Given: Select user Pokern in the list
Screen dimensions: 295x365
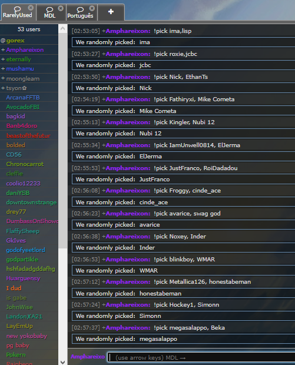Looking at the screenshot, I should pos(16,355).
